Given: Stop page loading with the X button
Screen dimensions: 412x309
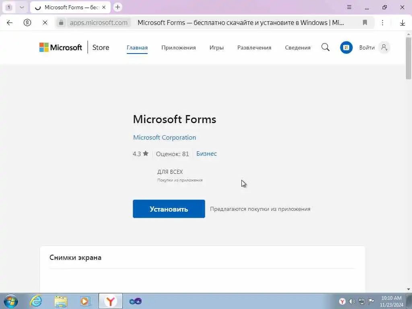Looking at the screenshot, I should (45, 23).
